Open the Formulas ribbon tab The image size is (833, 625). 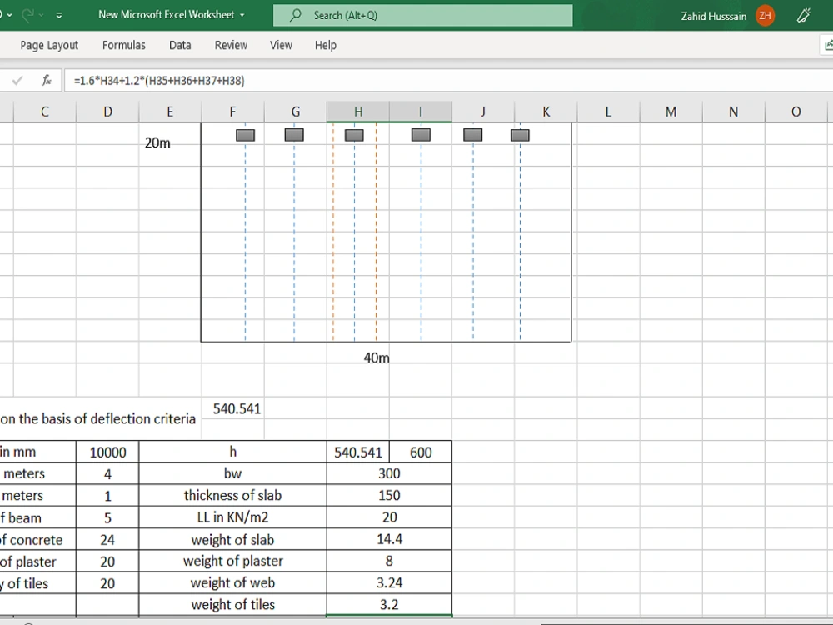point(124,45)
